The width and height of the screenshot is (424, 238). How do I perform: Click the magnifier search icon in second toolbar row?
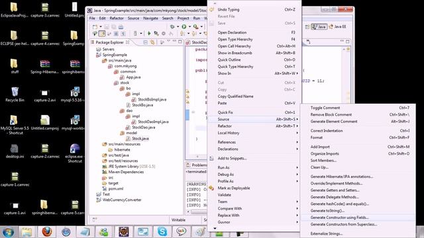coord(156,34)
